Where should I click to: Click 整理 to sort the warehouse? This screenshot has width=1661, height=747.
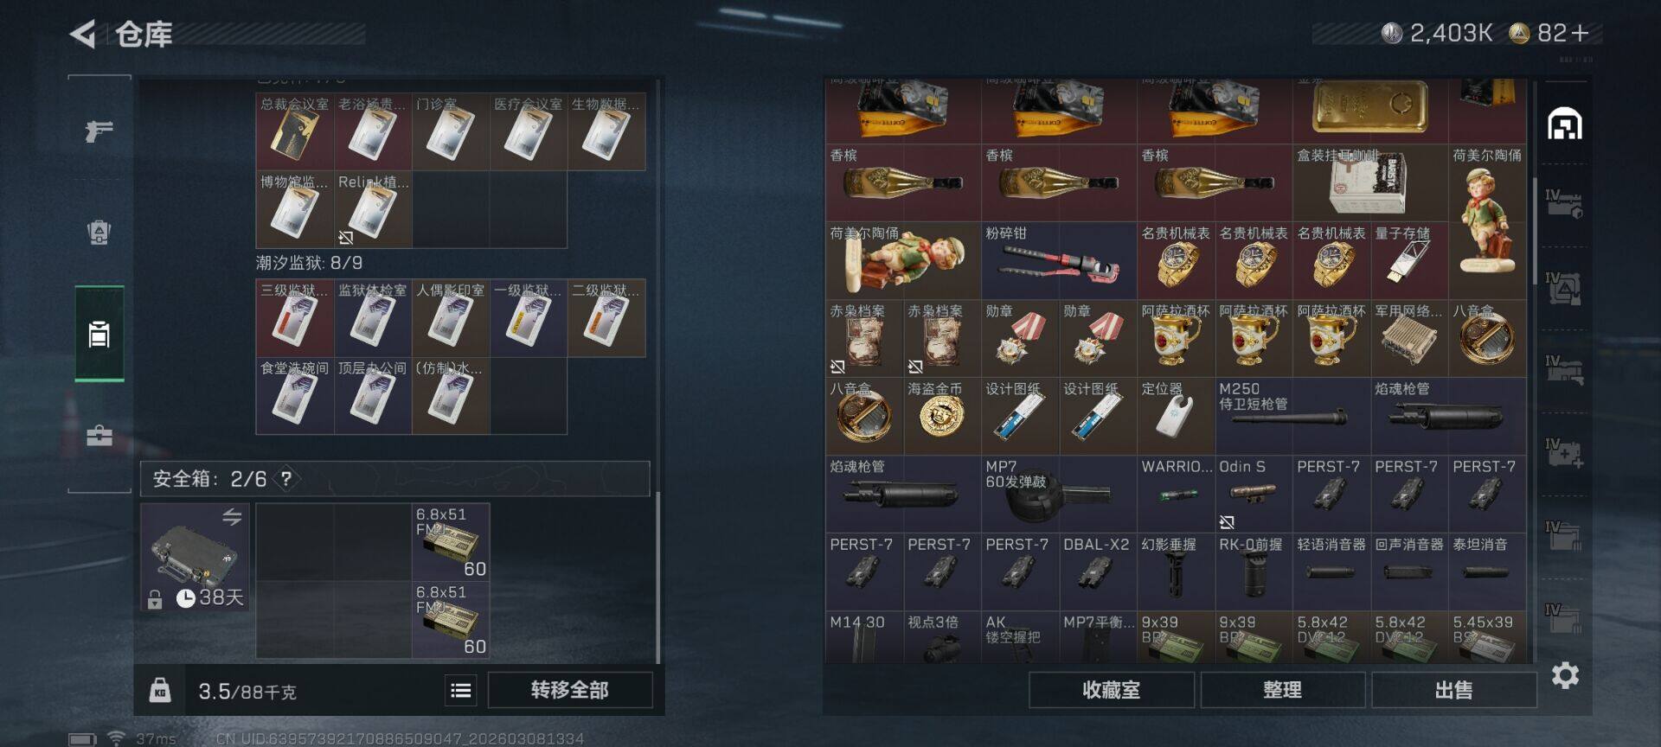[x=1283, y=690]
